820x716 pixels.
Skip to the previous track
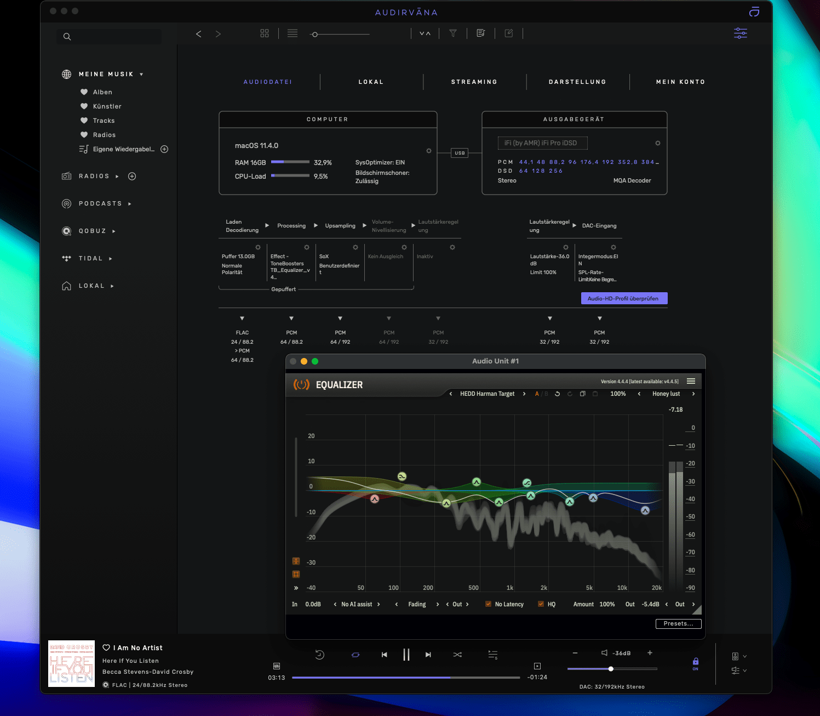tap(385, 655)
